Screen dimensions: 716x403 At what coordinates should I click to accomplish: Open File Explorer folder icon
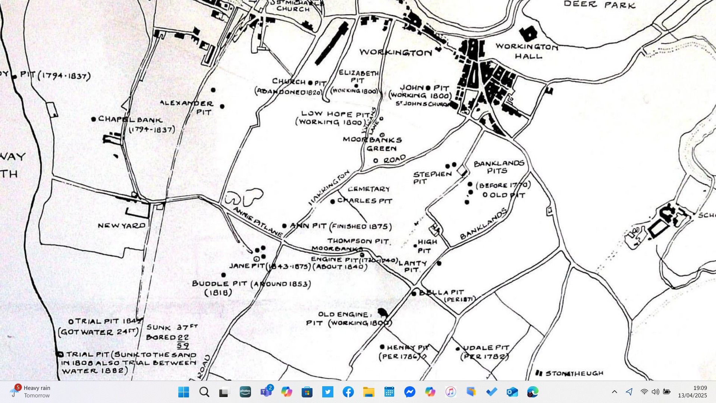(x=369, y=392)
